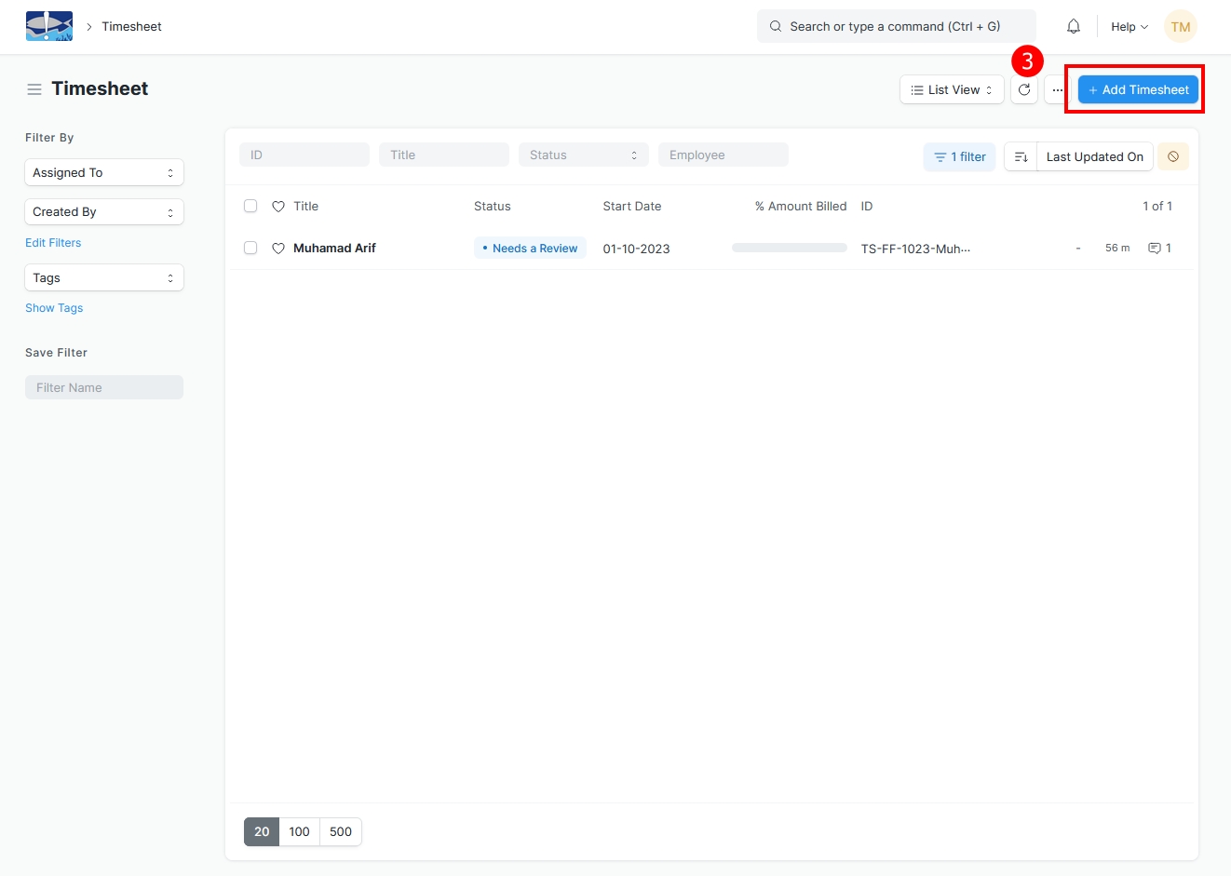Image resolution: width=1231 pixels, height=876 pixels.
Task: Click the Edit Filters link
Action: 53,243
